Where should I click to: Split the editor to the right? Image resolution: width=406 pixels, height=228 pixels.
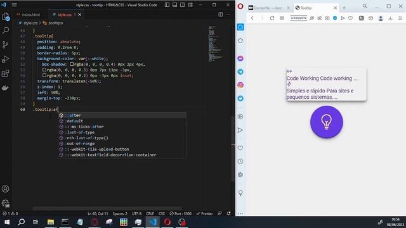click(221, 15)
